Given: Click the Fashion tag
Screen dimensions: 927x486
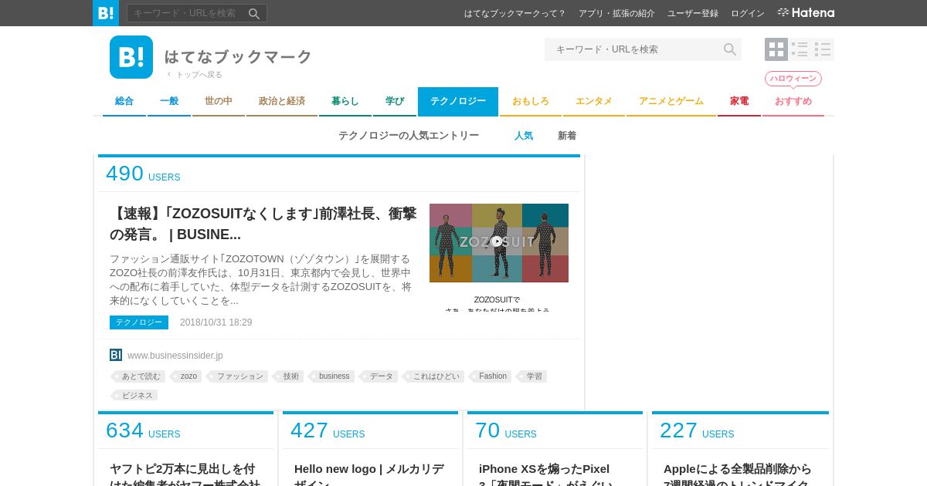Looking at the screenshot, I should [491, 376].
